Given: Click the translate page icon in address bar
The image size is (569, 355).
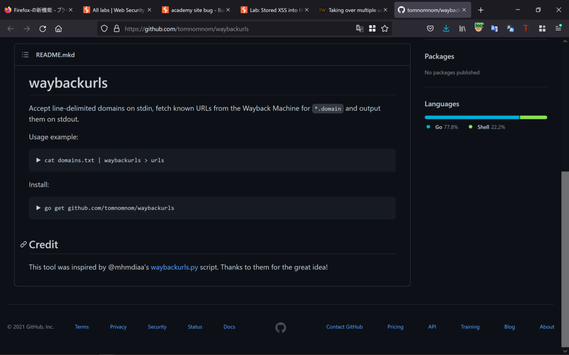Looking at the screenshot, I should [360, 28].
